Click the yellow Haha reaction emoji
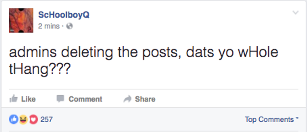 coord(23,119)
